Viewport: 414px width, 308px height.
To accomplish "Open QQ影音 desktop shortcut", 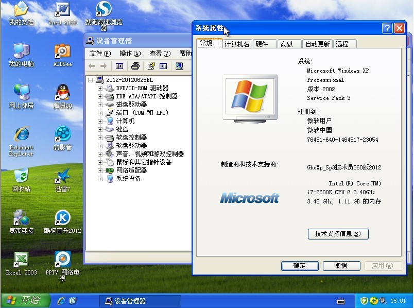I will [63, 138].
